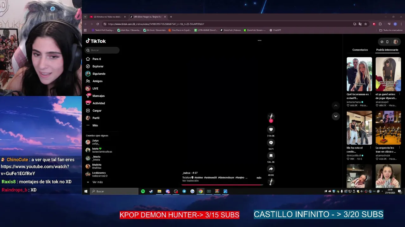Click compass icon in top-right pill
This screenshot has height=227, width=405.
click(x=382, y=42)
